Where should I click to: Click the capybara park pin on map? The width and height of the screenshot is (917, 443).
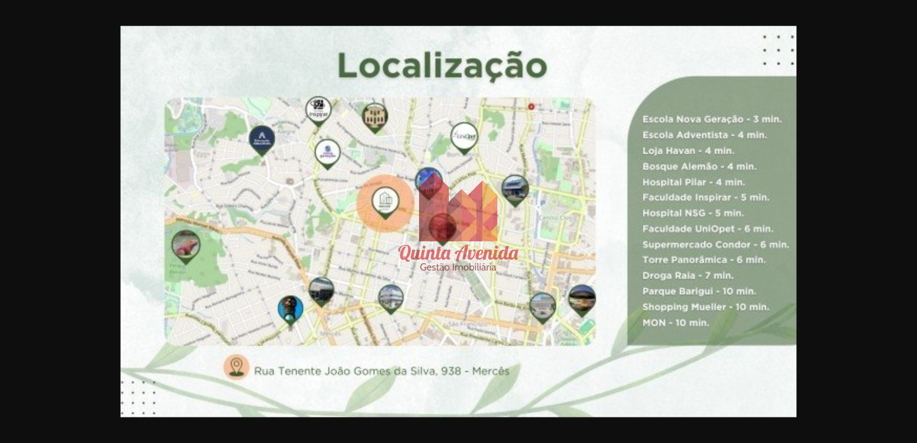[185, 246]
